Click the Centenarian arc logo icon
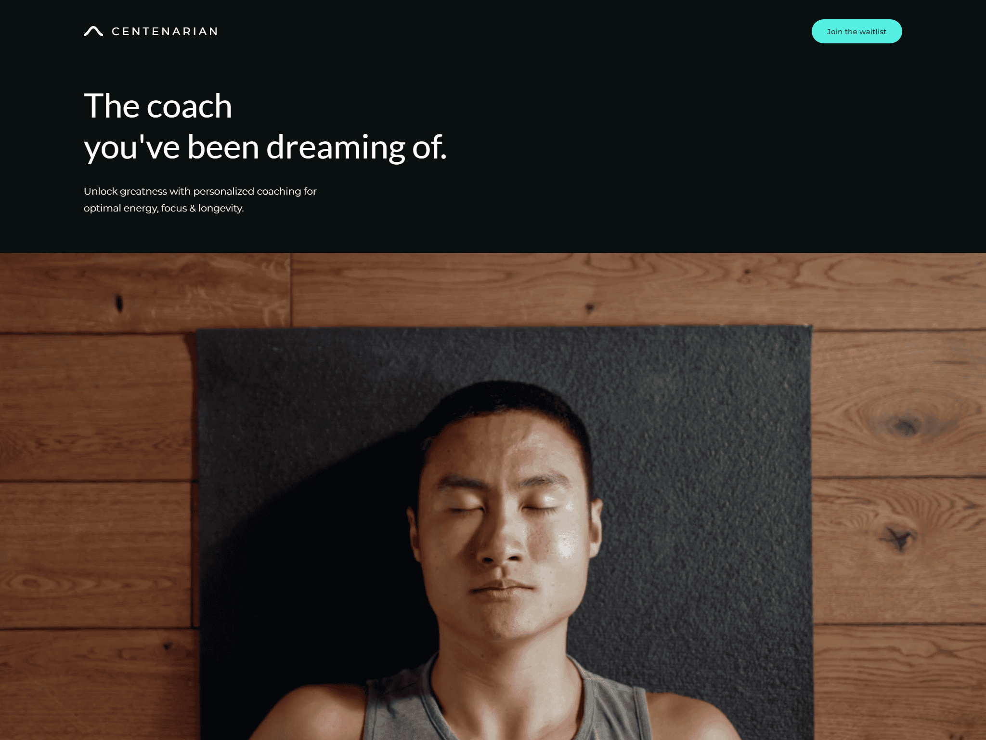 coord(93,31)
